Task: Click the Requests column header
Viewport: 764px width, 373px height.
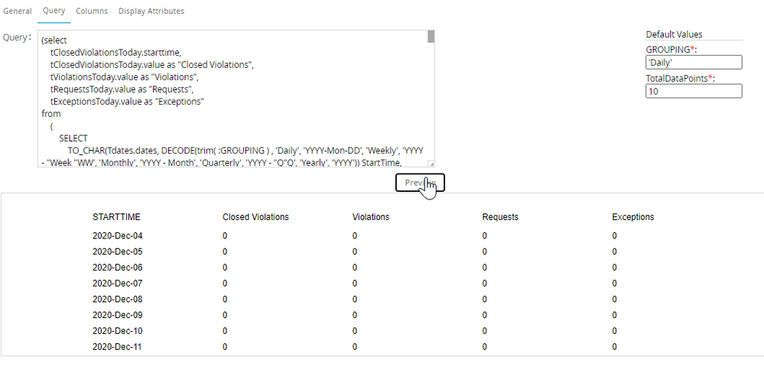Action: click(x=500, y=217)
